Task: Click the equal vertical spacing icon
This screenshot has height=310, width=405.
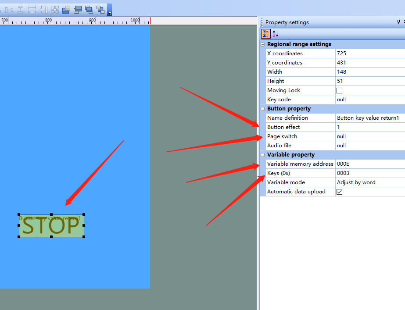Action: click(21, 10)
